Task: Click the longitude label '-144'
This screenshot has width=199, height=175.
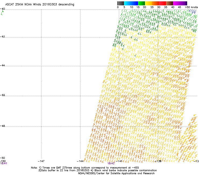Action: pyautogui.click(x=80, y=161)
